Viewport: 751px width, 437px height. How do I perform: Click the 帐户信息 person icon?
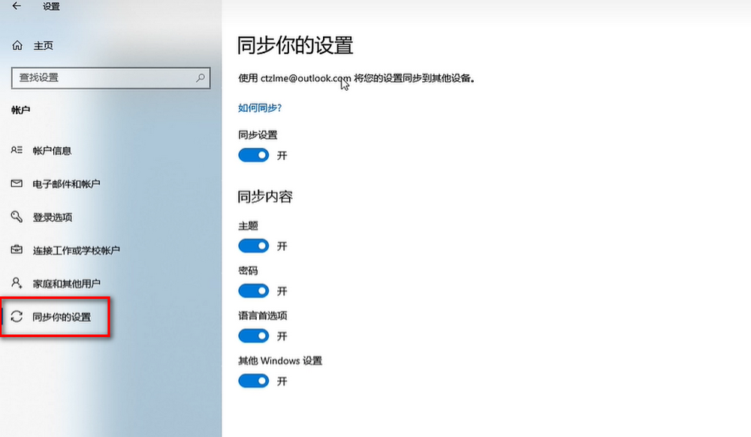click(17, 150)
